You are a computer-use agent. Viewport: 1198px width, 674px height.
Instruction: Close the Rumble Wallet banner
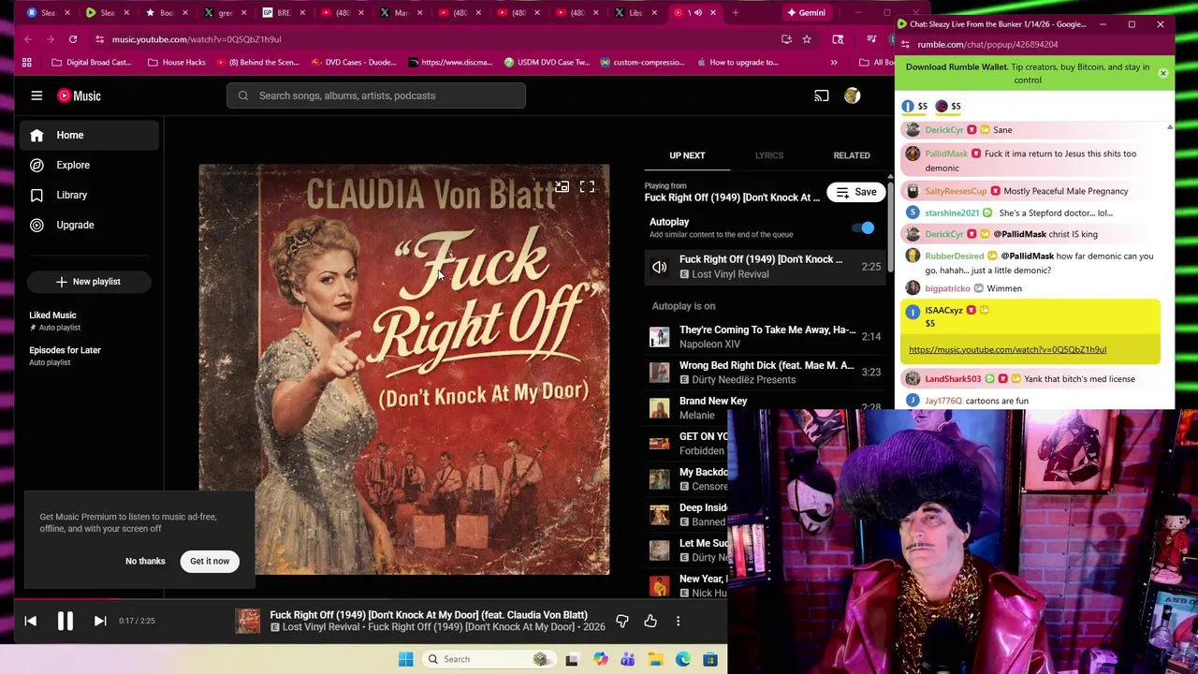pos(1162,73)
